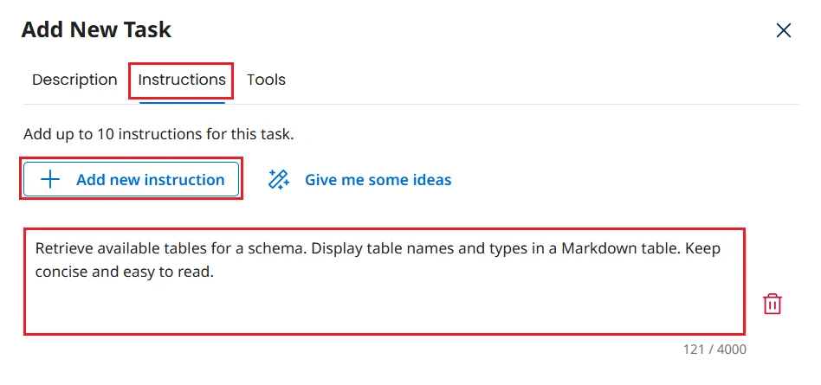Viewport: 821px width, 385px height.
Task: Click the word Retrieve in the instruction
Action: coord(63,249)
